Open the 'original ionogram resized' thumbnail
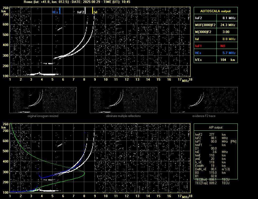This screenshot has width=258, height=199. tap(43, 100)
